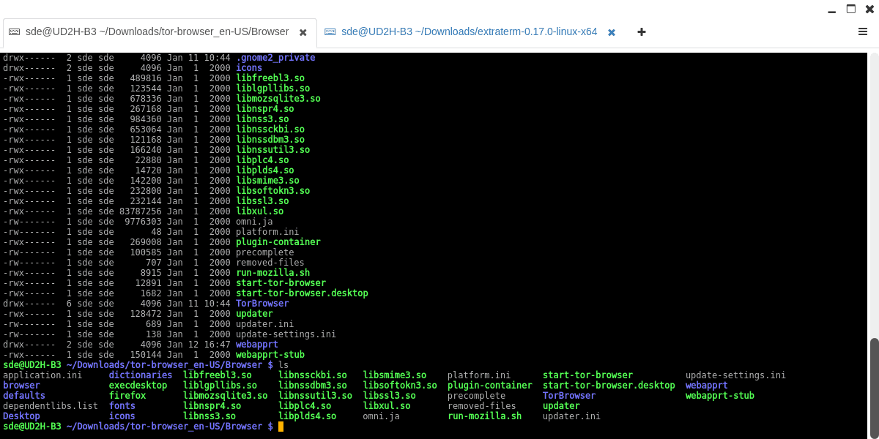Click libplds4.so in long listing

click(x=265, y=170)
